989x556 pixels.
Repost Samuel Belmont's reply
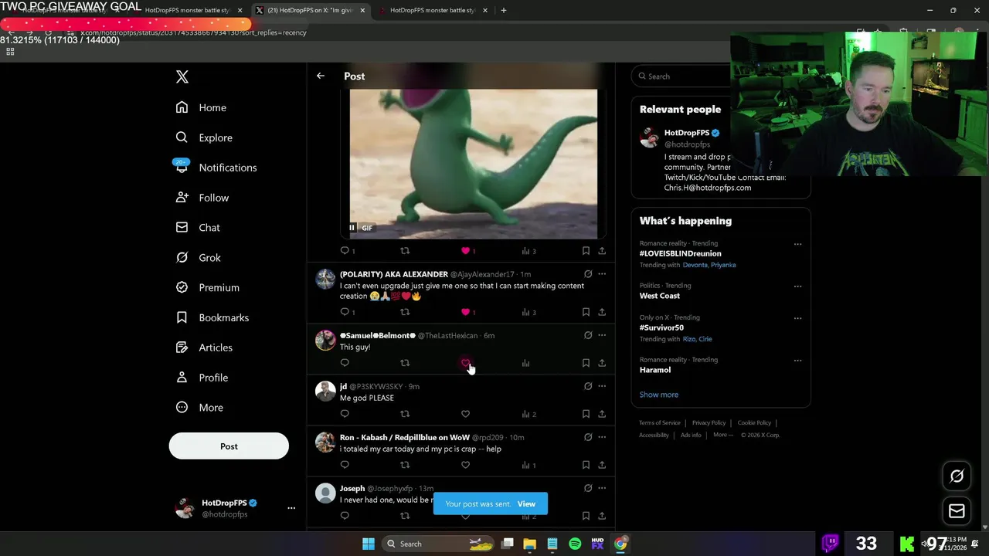click(x=405, y=363)
